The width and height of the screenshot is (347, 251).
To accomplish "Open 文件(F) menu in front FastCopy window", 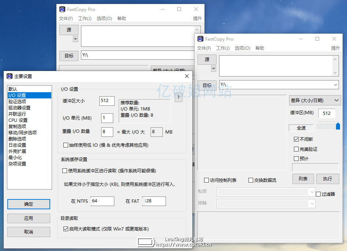I will coord(204,48).
